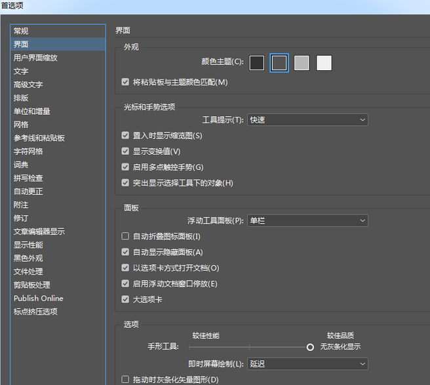
Task: Enable 拖动时灰条化矢量图形 checkbox
Action: click(x=126, y=380)
